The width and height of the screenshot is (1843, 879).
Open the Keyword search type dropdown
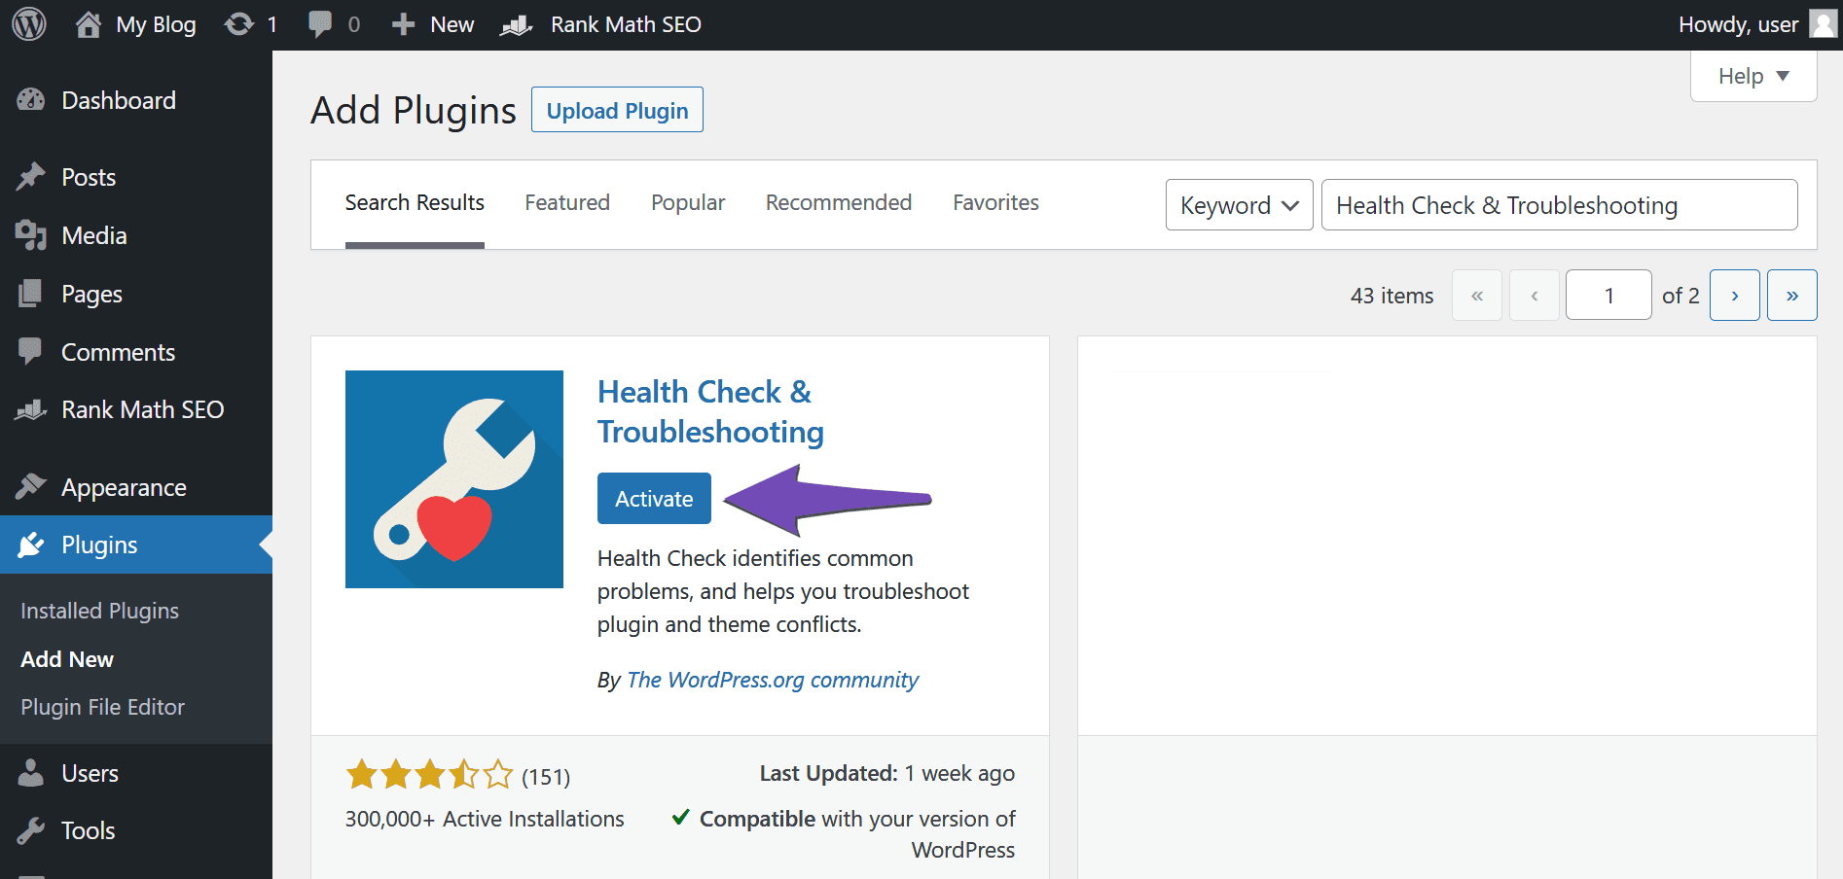1240,205
